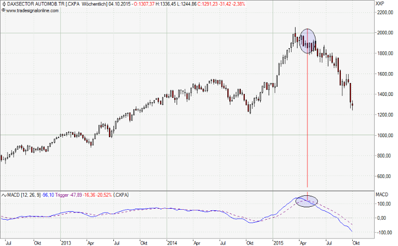Image resolution: width=398 pixels, height=246 pixels.
Task: Click the ellipse marking the MACD crossover
Action: pos(306,201)
